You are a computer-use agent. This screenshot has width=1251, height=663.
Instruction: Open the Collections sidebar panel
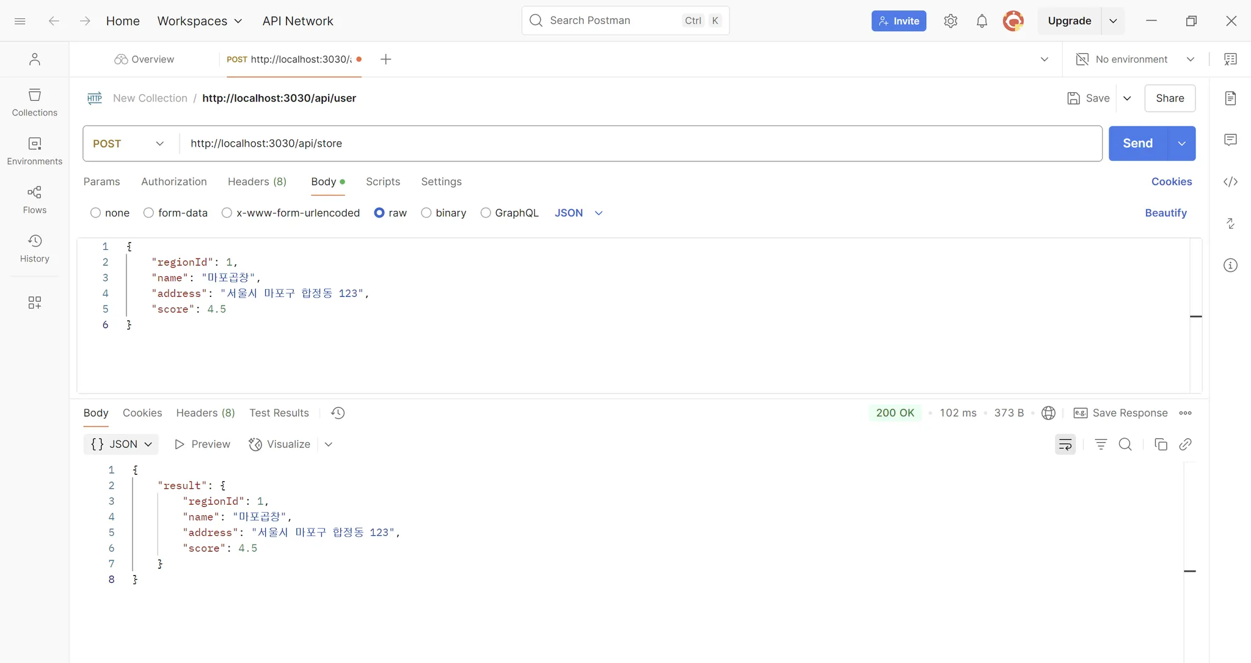[34, 102]
